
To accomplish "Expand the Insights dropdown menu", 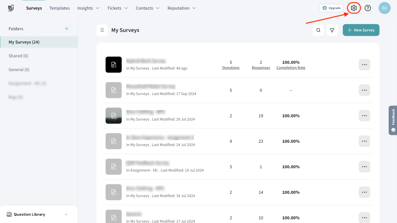I will (x=88, y=8).
